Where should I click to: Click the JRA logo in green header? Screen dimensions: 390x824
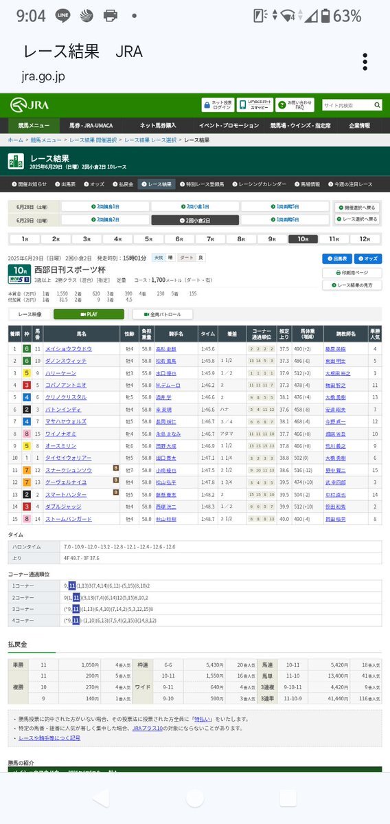pyautogui.click(x=30, y=105)
